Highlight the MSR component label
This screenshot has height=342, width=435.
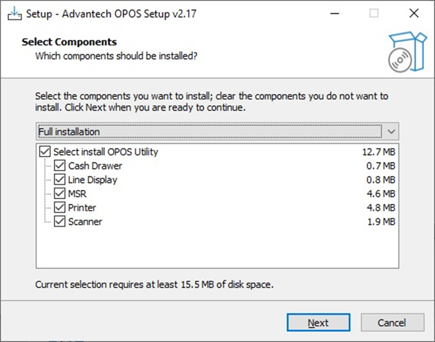(x=78, y=194)
